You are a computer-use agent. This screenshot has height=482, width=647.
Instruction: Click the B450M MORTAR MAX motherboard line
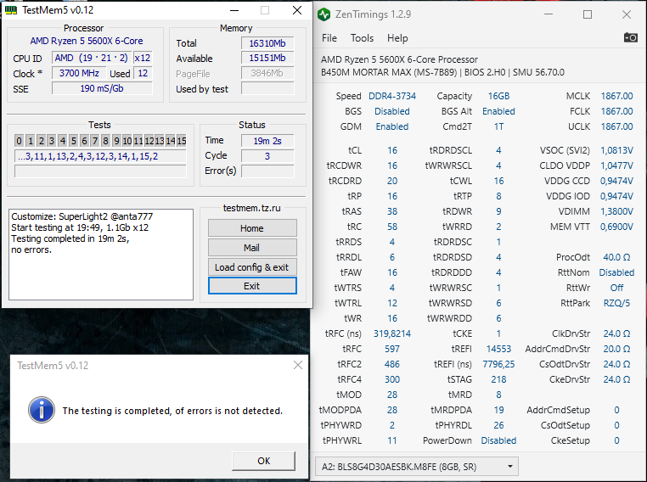(x=442, y=72)
